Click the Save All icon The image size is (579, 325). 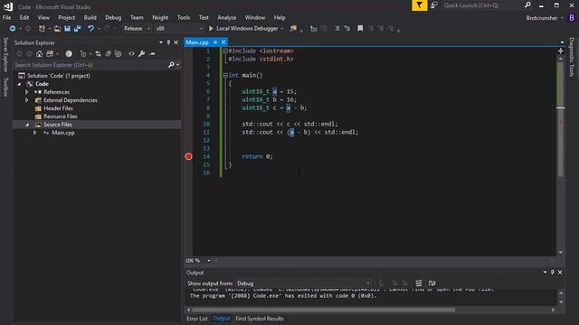click(77, 28)
